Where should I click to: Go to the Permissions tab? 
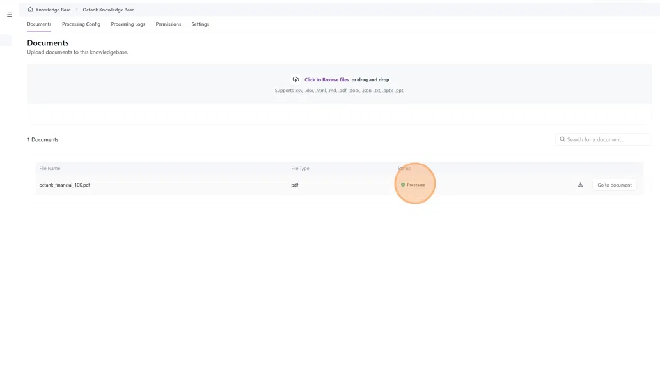click(168, 24)
